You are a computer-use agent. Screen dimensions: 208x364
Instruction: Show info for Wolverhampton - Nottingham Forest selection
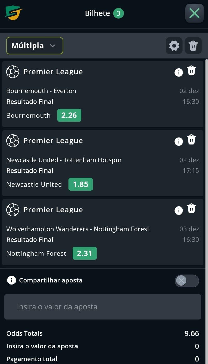click(179, 210)
